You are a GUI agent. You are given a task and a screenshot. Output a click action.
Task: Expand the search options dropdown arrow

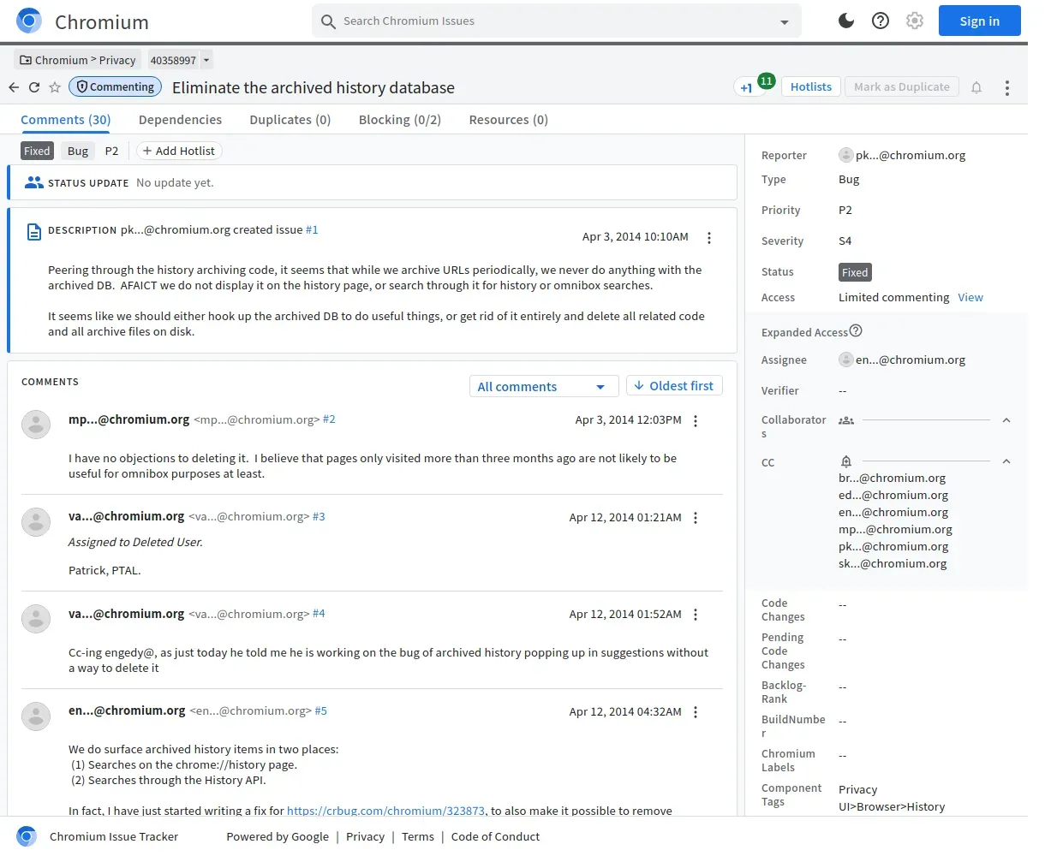(785, 22)
